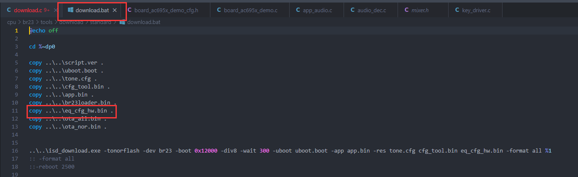578x177 pixels.
Task: Click the C icon on mixer.h tab
Action: click(x=406, y=10)
